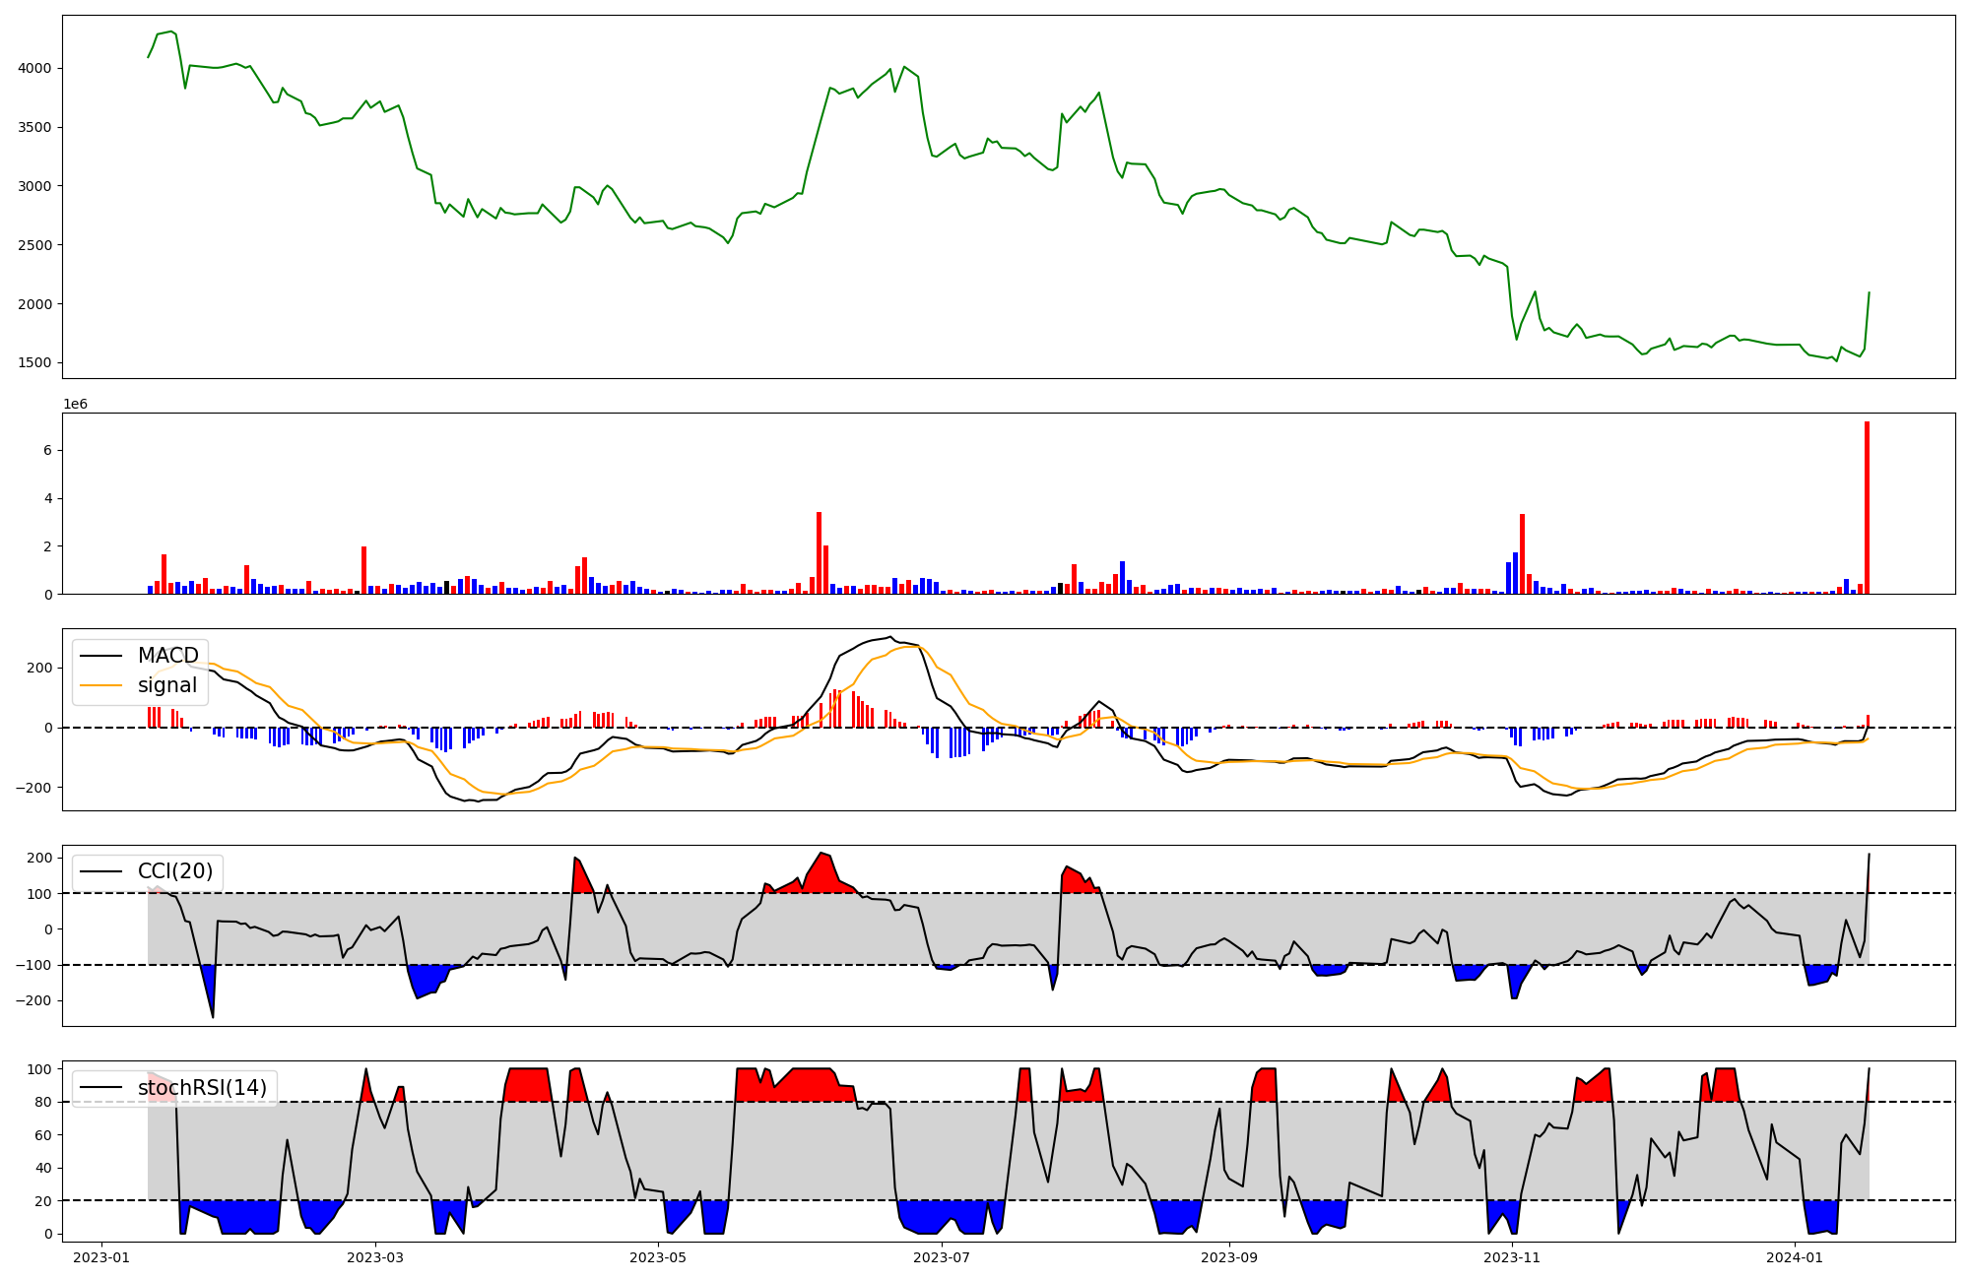Click the 2023-01 x-axis date label
Viewport: 1970px width, 1280px height.
pyautogui.click(x=101, y=1257)
